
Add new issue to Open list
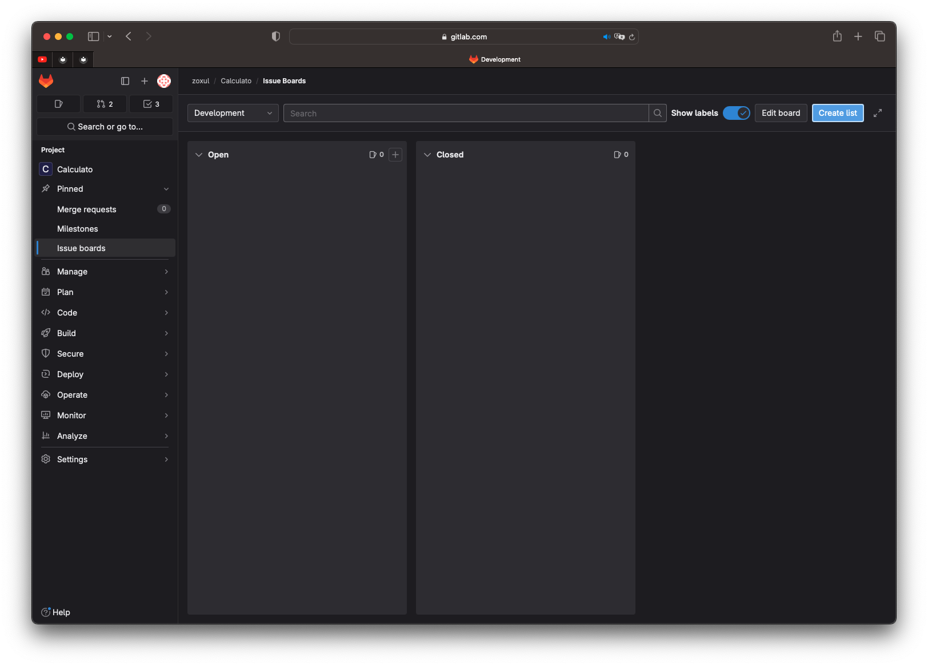pos(395,155)
